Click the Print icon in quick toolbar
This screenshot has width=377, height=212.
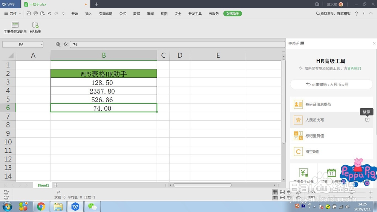35,14
